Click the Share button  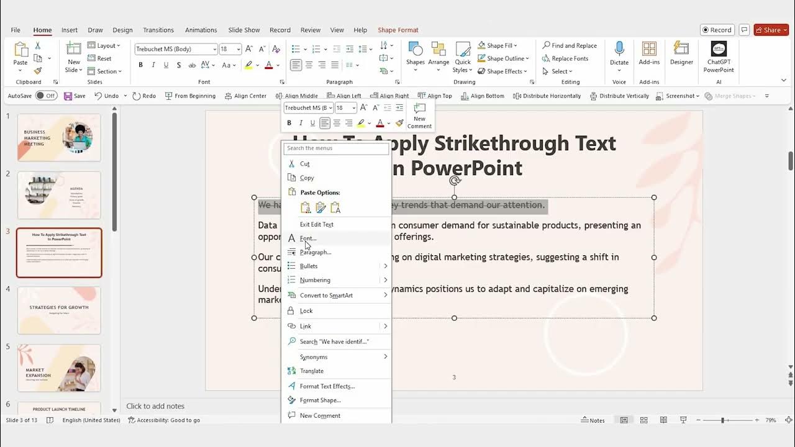[771, 30]
